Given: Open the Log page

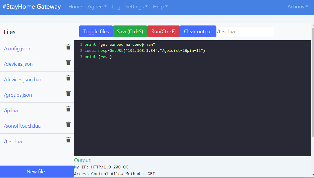Looking at the screenshot, I should tap(116, 7).
